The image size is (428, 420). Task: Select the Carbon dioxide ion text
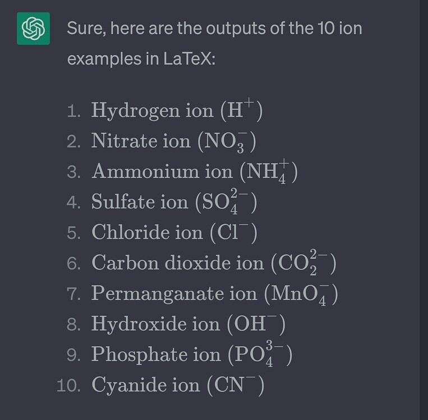(x=178, y=263)
